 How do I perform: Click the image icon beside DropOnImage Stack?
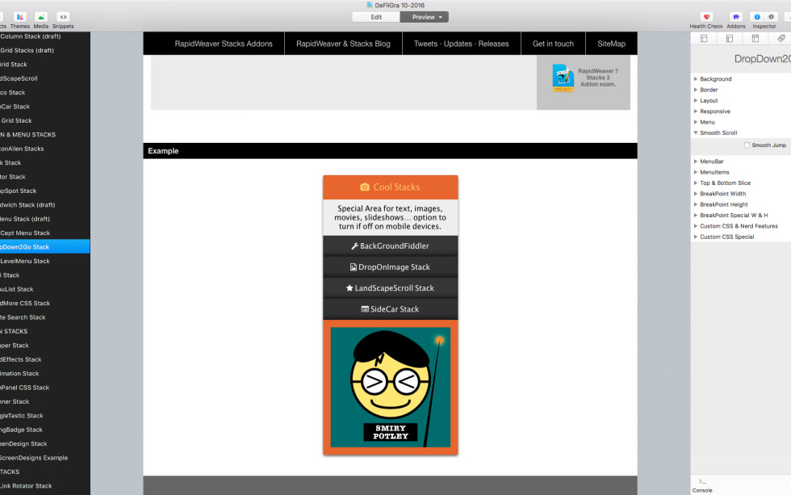[x=354, y=267]
